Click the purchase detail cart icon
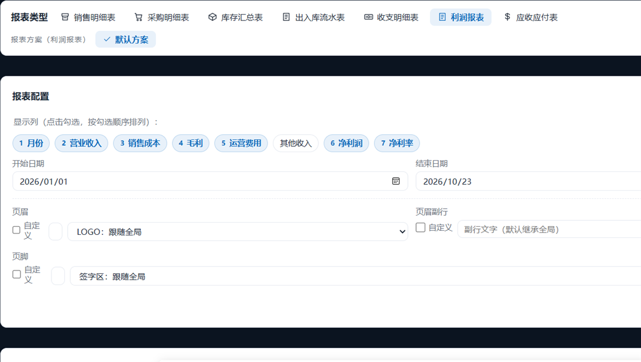The height and width of the screenshot is (362, 641). [138, 17]
